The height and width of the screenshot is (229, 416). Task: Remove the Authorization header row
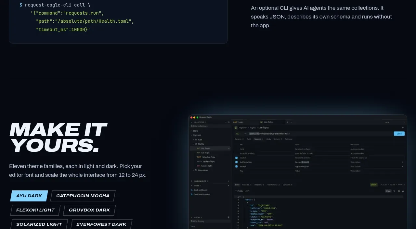coord(403,162)
